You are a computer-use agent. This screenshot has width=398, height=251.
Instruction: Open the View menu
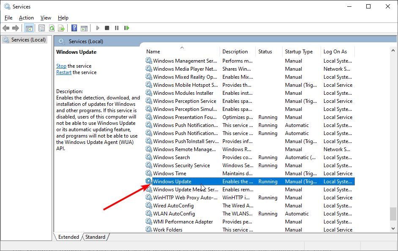pyautogui.click(x=46, y=18)
